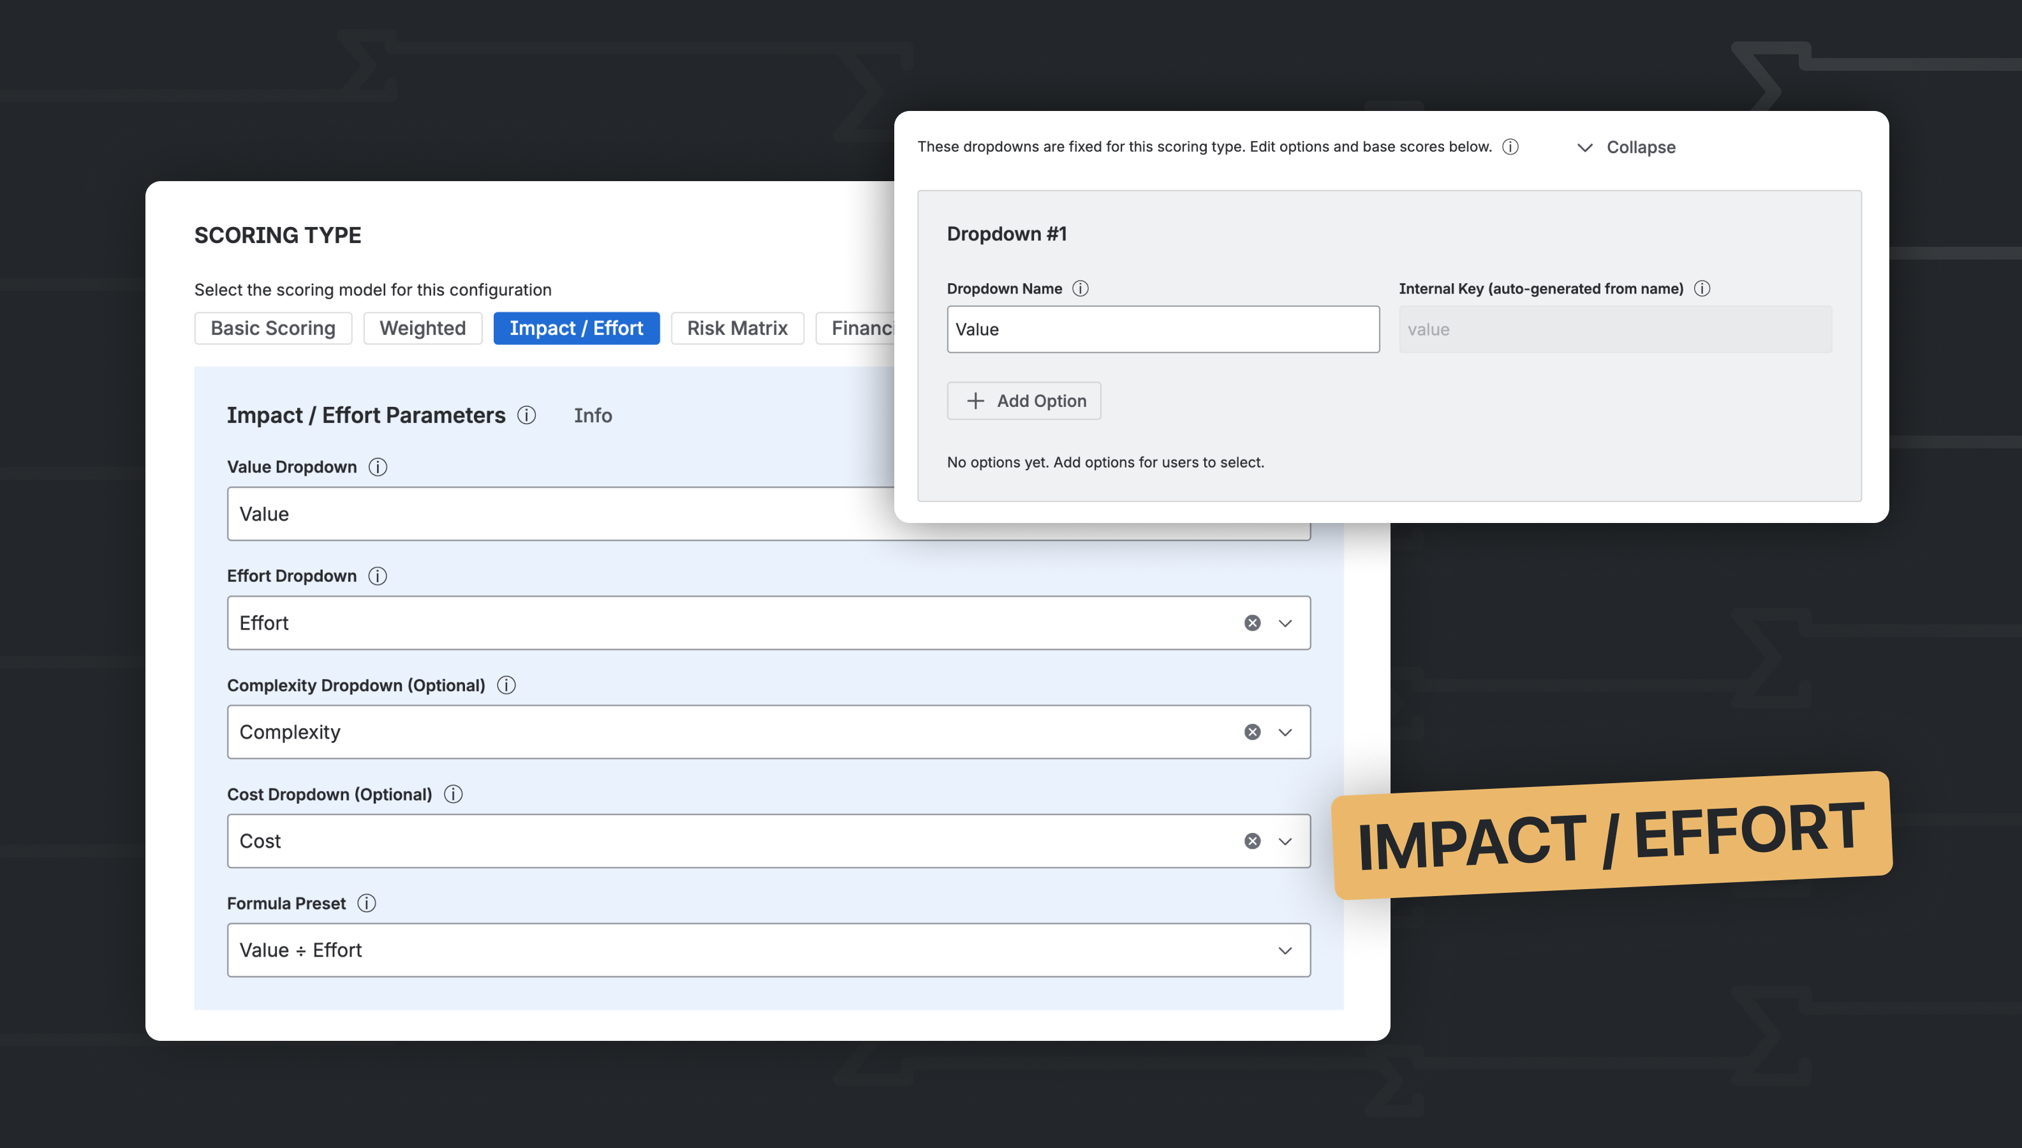Image resolution: width=2022 pixels, height=1148 pixels.
Task: Clear the Effort dropdown selection
Action: point(1252,622)
